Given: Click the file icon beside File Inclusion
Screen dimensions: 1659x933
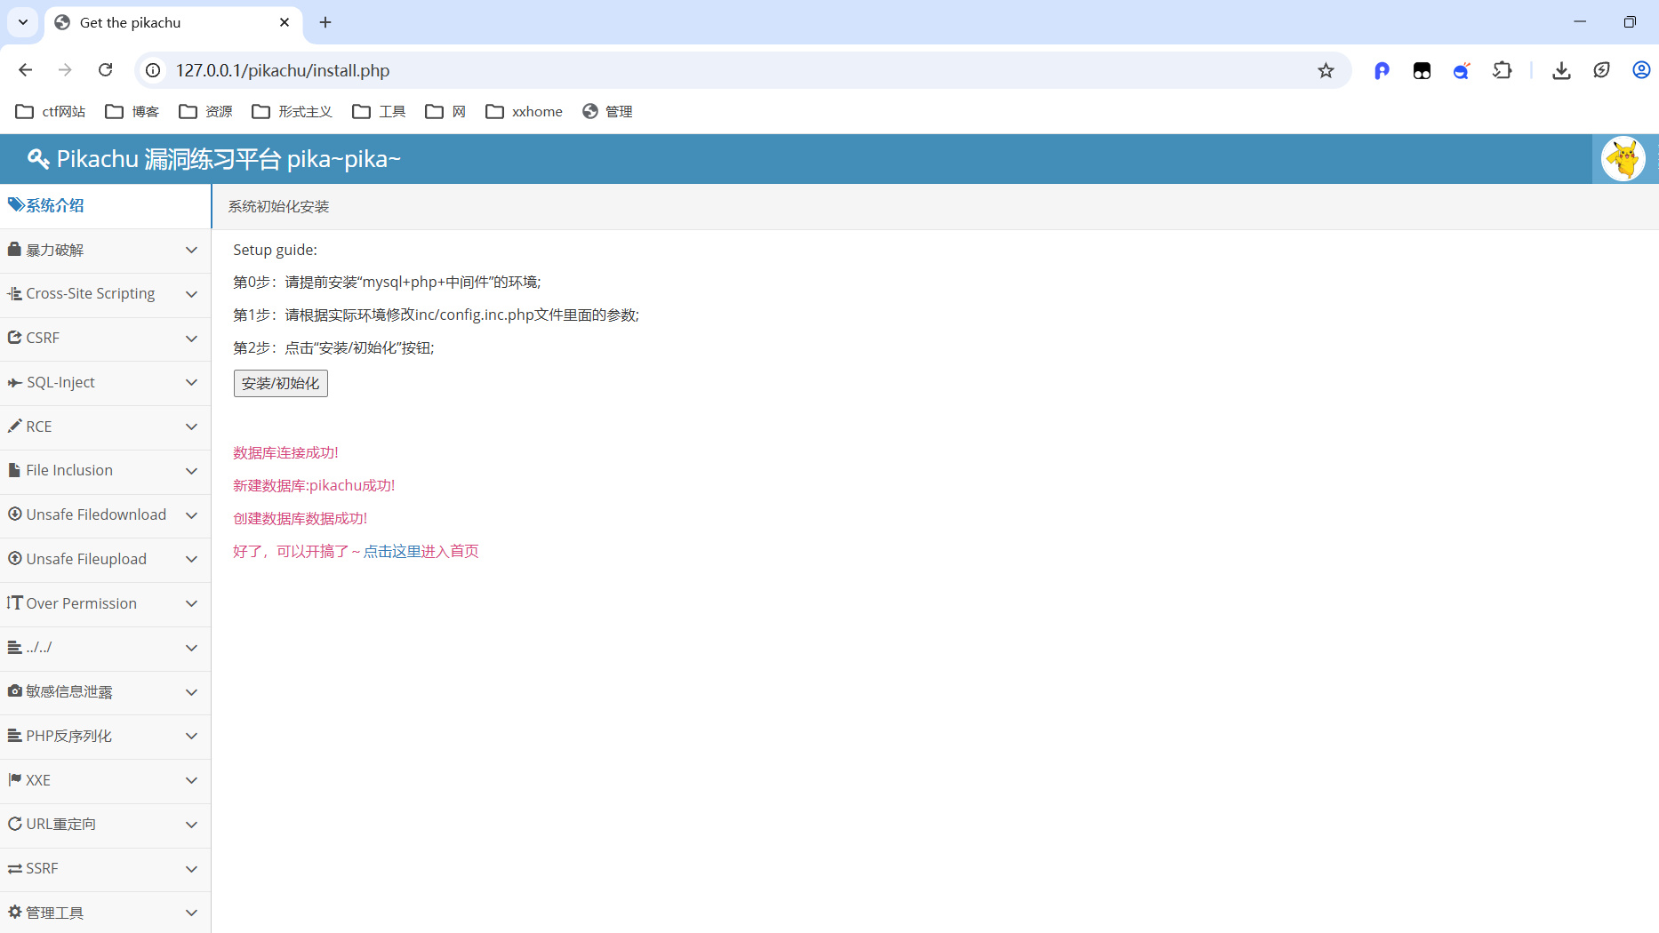Looking at the screenshot, I should (x=14, y=470).
